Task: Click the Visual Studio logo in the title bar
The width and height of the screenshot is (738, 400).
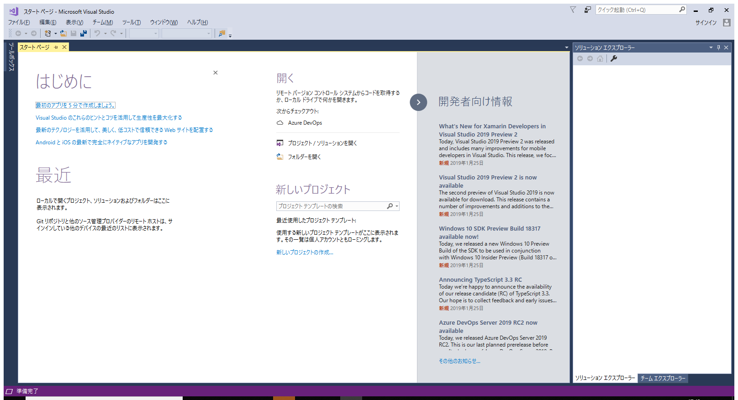Action: point(14,11)
